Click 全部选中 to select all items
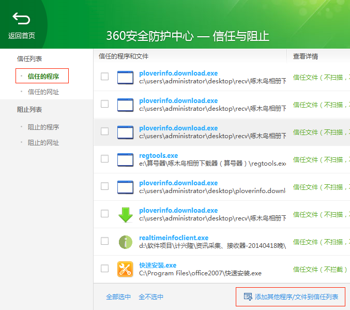The image size is (350, 310). click(118, 297)
